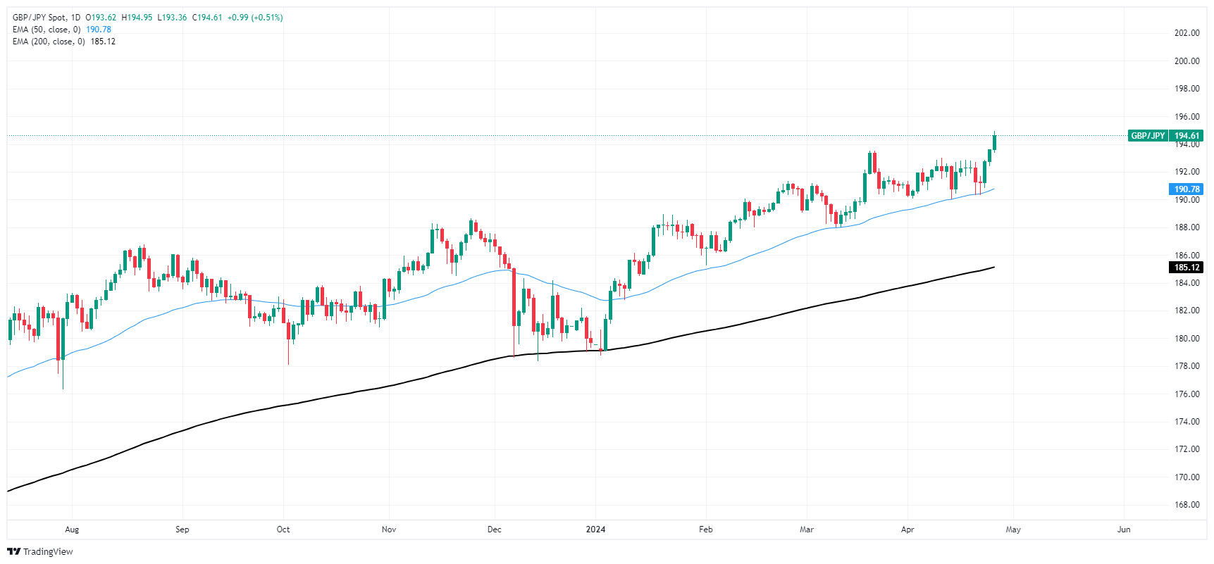Click the GBP/JPY price label tag
The image size is (1214, 564).
coord(1148,136)
